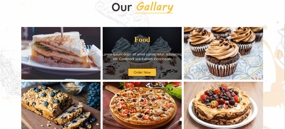Click the toothpick in the sandwich
This screenshot has width=285, height=129.
click(x=62, y=32)
